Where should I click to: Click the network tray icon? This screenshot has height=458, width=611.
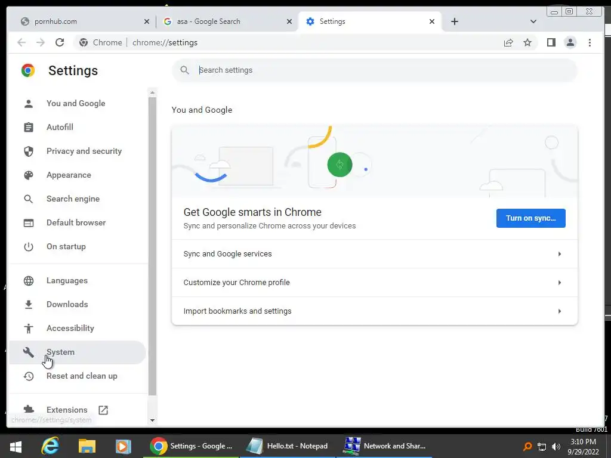(x=542, y=446)
